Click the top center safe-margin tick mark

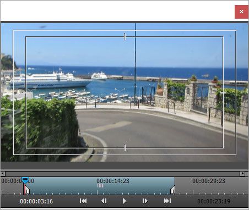(x=124, y=36)
